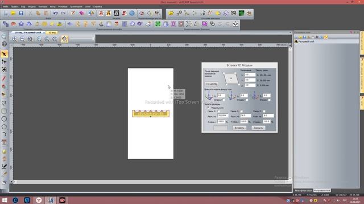Click the green circuit board icon
This screenshot has width=364, height=204.
point(241,13)
